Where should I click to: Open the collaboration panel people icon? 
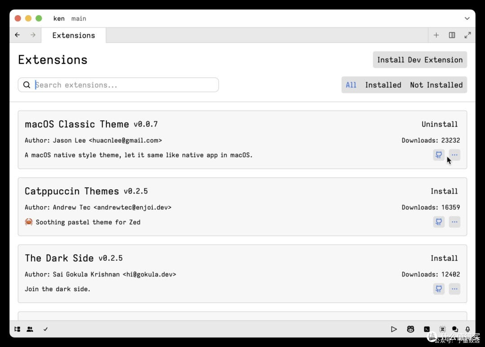[x=30, y=329]
